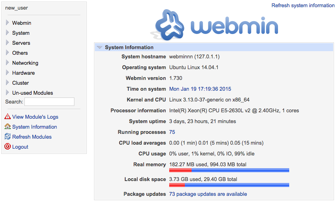Open the Un-used Modules category
The image size is (336, 201).
[32, 93]
